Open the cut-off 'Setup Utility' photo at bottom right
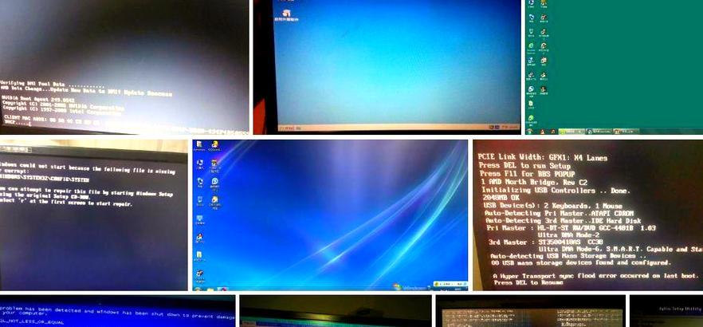This screenshot has height=327, width=703. tap(666, 311)
